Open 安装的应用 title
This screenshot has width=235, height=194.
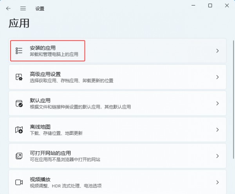click(43, 48)
